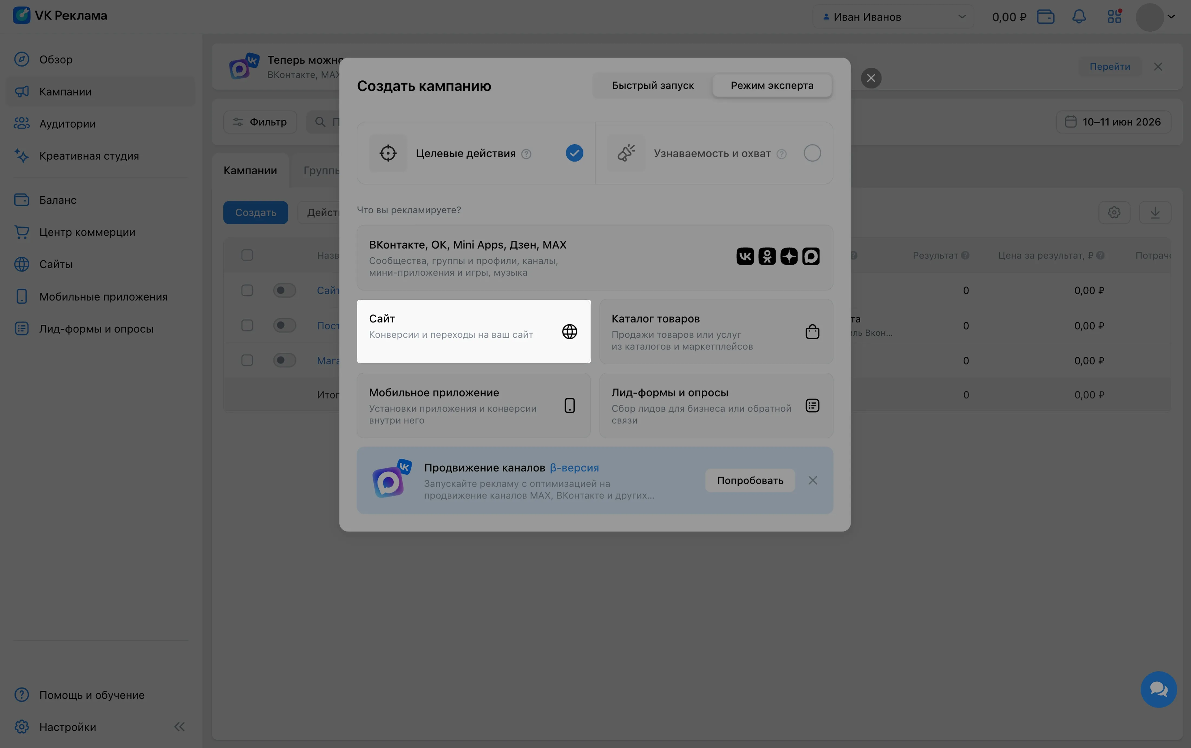This screenshot has width=1191, height=748.
Task: Dismiss the Продвижение каналов banner
Action: [812, 480]
